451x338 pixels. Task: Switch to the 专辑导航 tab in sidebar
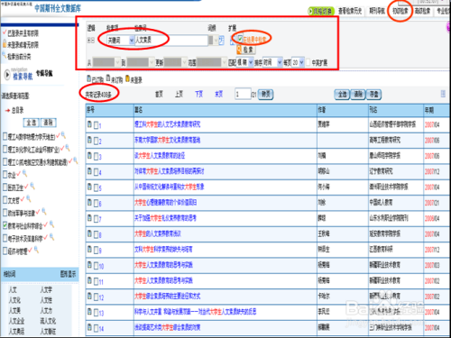[x=44, y=73]
